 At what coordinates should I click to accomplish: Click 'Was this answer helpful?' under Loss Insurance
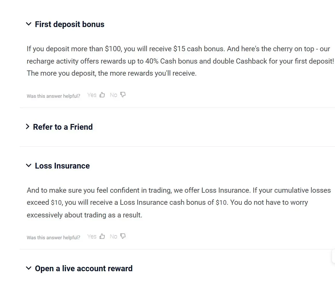tap(54, 238)
